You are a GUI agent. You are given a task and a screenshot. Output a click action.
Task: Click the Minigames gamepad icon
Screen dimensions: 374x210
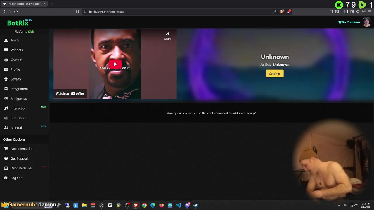point(6,99)
